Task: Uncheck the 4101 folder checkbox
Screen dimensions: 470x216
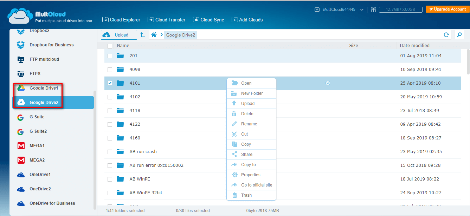Action: click(110, 83)
